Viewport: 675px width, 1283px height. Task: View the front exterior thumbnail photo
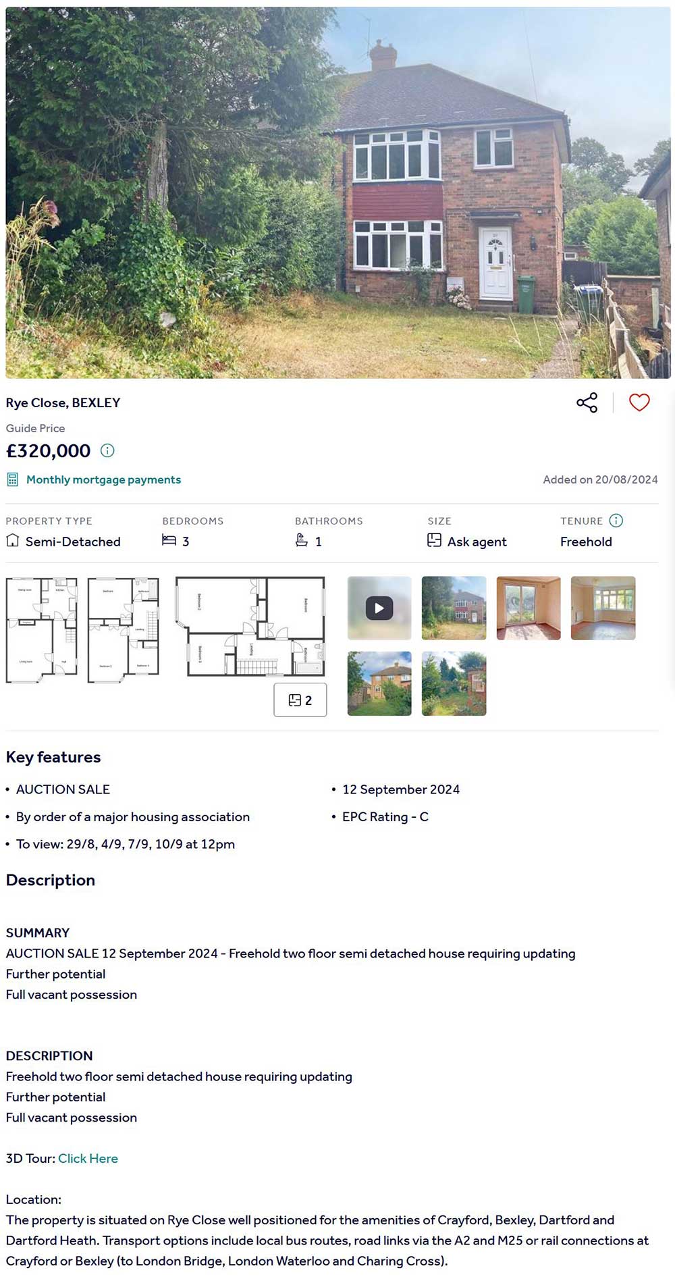point(454,608)
